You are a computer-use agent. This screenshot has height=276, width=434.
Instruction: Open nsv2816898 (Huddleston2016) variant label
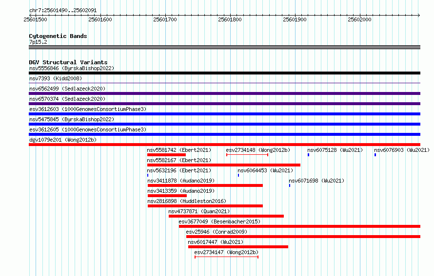(x=187, y=201)
